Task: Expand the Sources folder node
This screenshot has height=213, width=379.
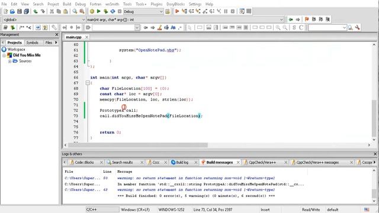Action: (x=10, y=61)
